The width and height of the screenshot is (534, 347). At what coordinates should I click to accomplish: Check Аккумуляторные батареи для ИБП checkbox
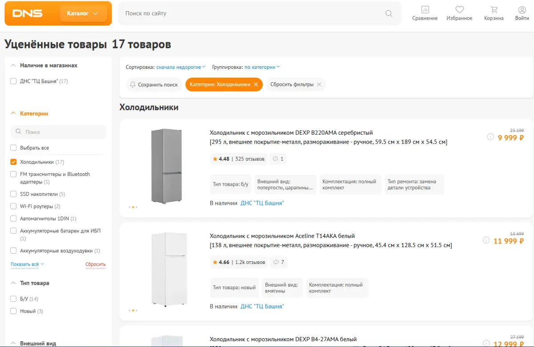click(x=13, y=231)
